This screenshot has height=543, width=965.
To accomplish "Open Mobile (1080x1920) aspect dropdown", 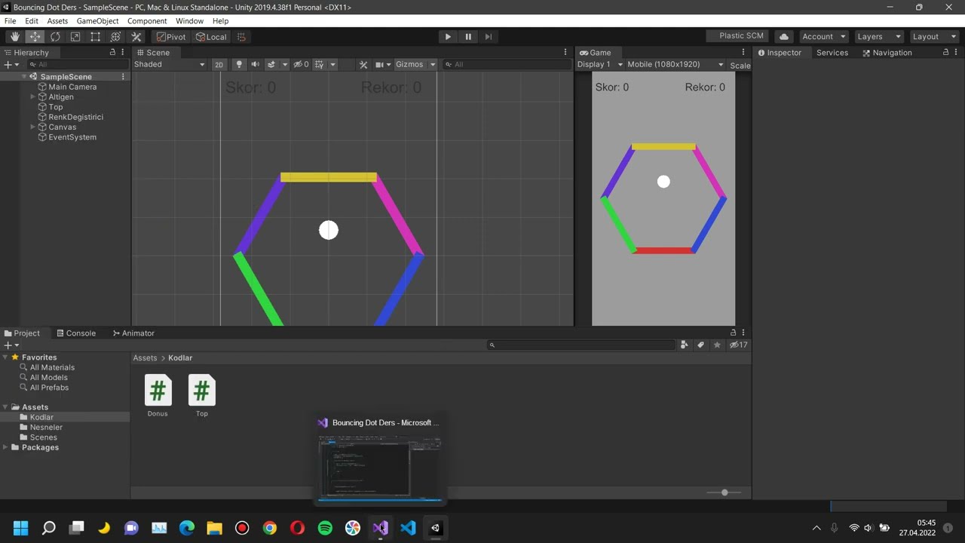I will [x=675, y=64].
